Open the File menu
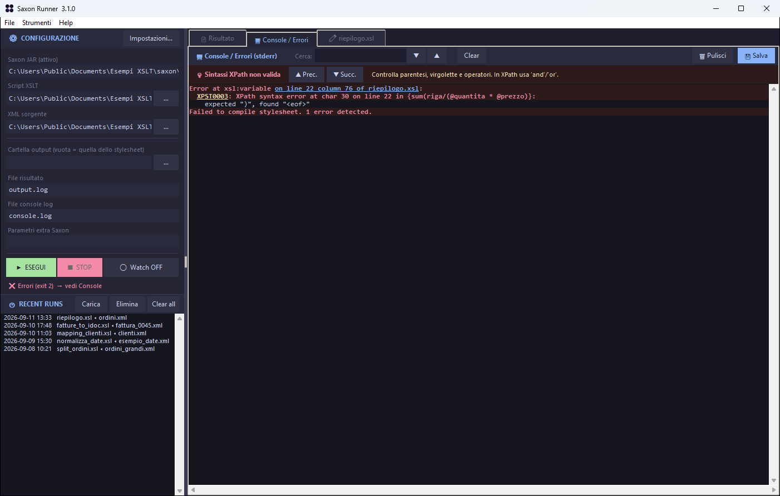 [9, 23]
